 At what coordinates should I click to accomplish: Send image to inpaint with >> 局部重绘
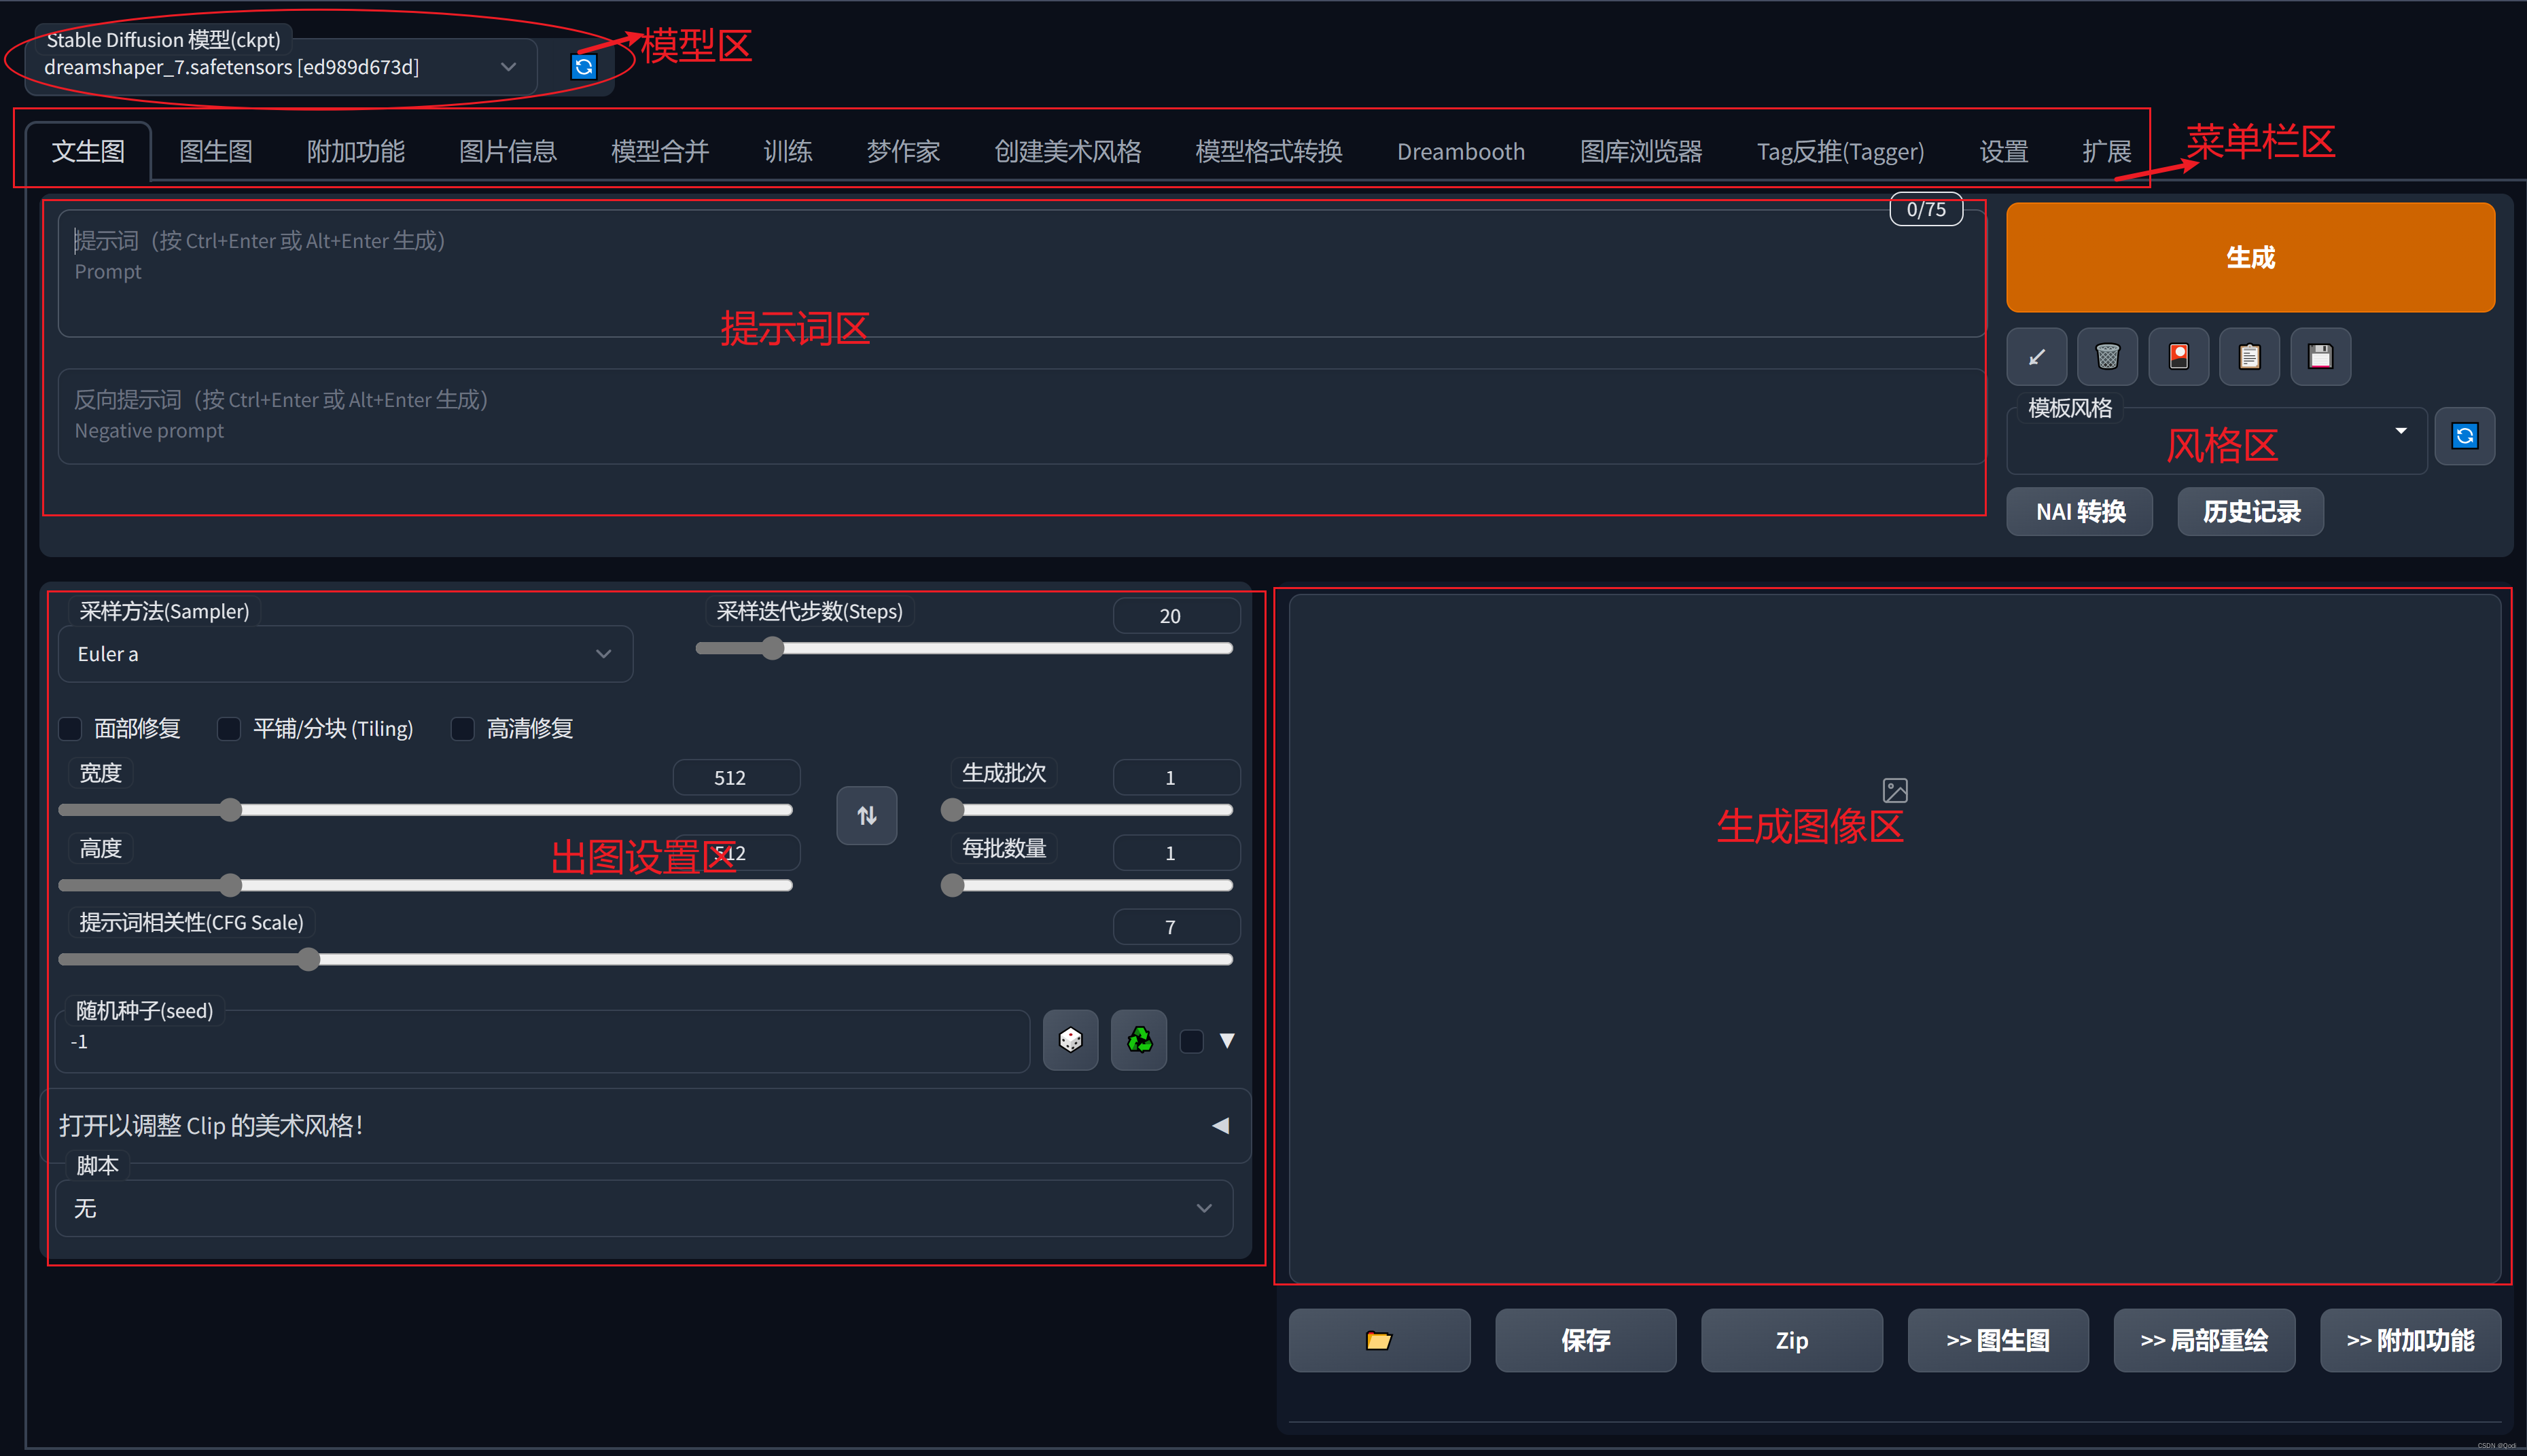[x=2204, y=1341]
